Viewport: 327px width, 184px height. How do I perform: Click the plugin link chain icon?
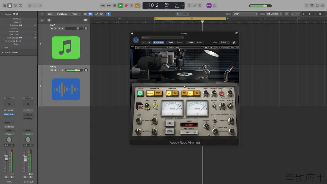[234, 42]
